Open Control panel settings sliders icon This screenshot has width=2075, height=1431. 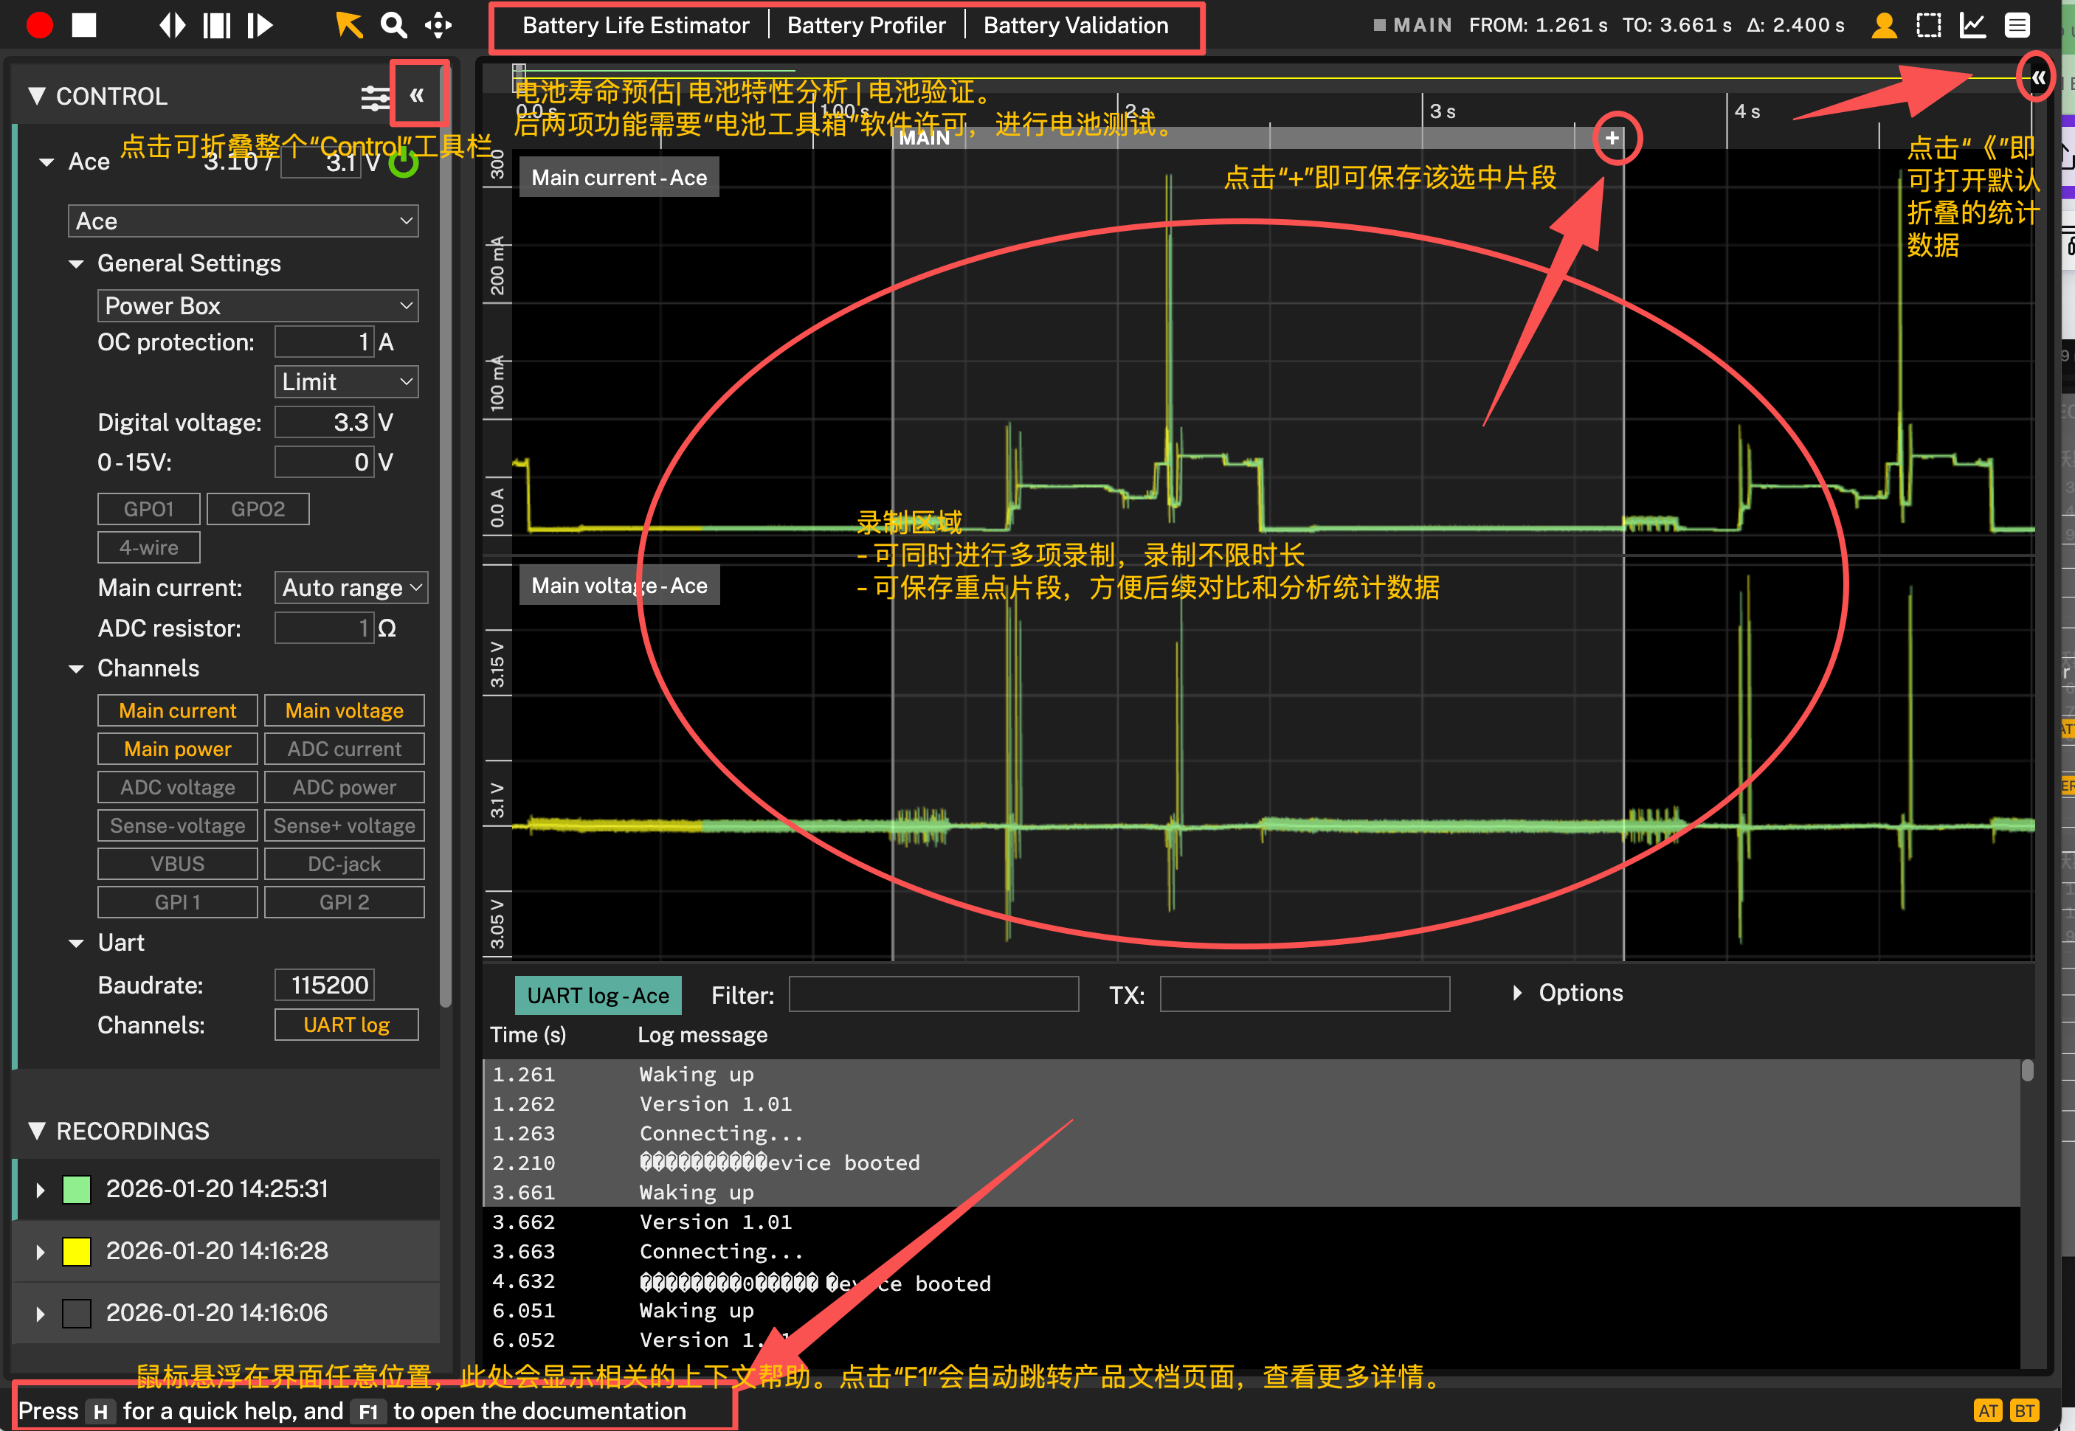375,96
